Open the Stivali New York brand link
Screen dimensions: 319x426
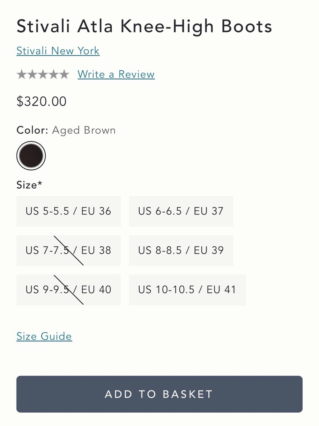coord(58,51)
